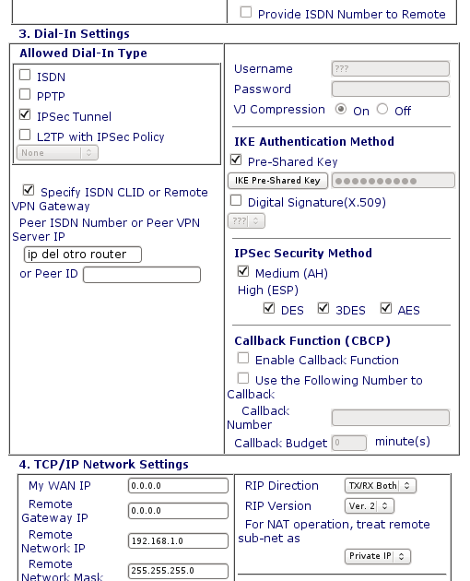Open the ??? digital signature dropdown

246,221
